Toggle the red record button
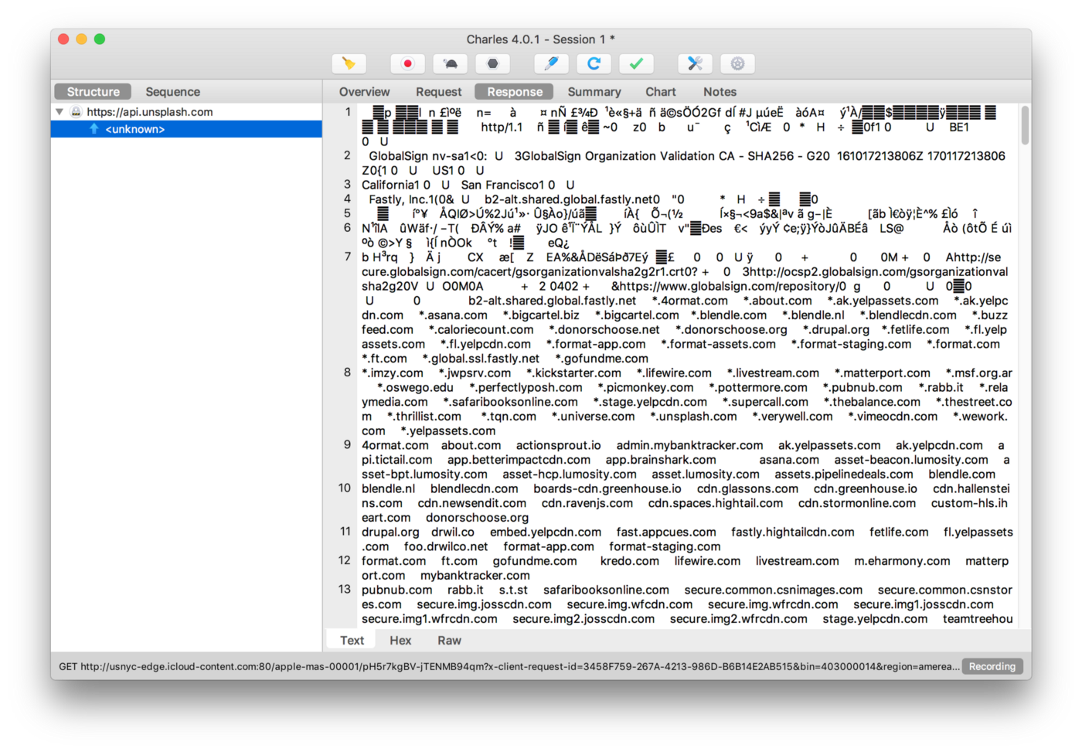This screenshot has height=752, width=1082. pyautogui.click(x=407, y=63)
